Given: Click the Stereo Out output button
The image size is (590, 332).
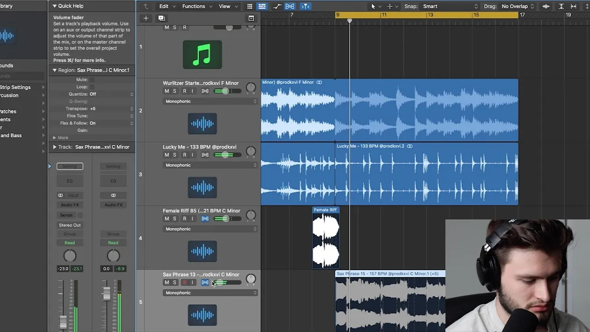Looking at the screenshot, I should point(70,225).
